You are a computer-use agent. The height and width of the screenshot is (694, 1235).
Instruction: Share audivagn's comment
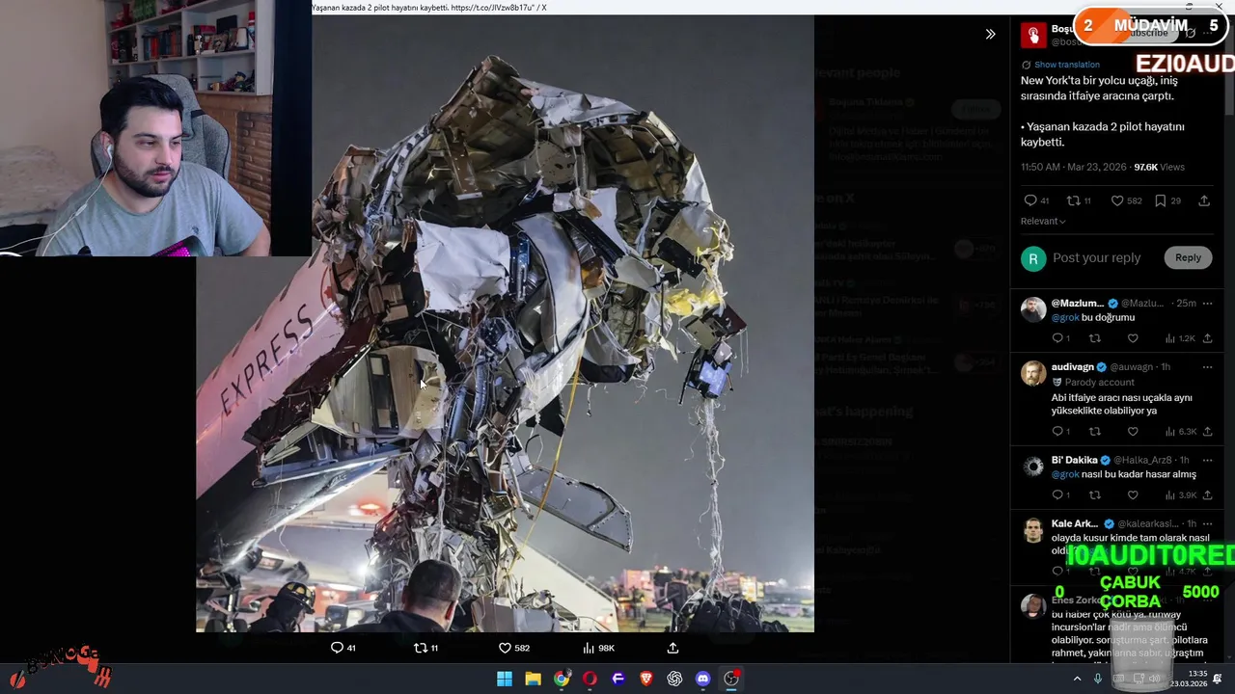pos(1207,431)
